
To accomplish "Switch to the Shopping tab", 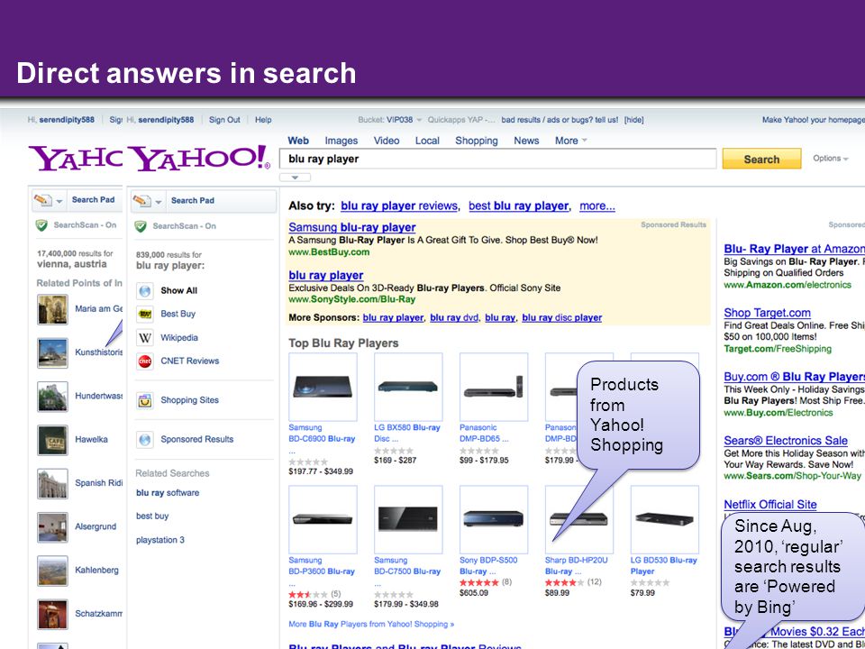I will pyautogui.click(x=477, y=141).
